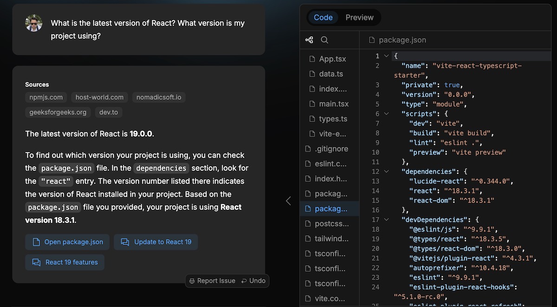Open file search with the magnifier icon

tap(324, 40)
